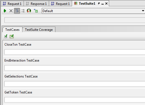Cancel the running TestSuite with X icon
145x105 pixels.
click(x=11, y=11)
